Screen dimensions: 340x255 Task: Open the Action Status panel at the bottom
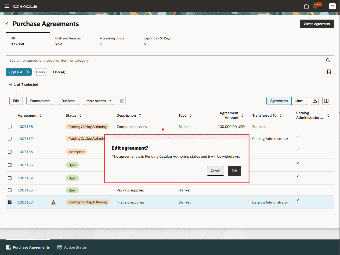72,247
